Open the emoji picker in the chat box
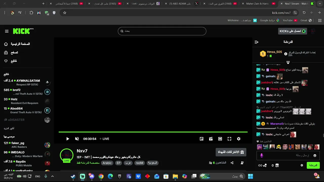This screenshot has width=324, height=182. (x=315, y=155)
